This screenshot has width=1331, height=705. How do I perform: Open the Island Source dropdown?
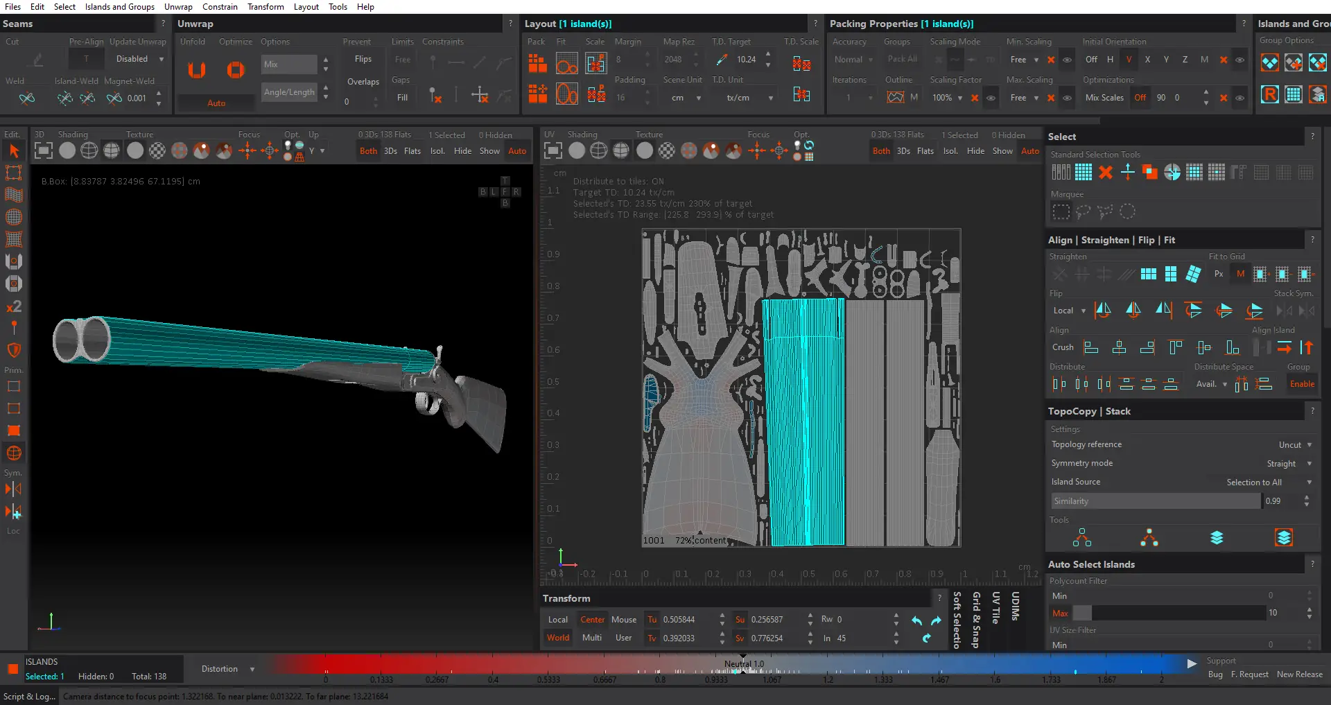point(1260,482)
